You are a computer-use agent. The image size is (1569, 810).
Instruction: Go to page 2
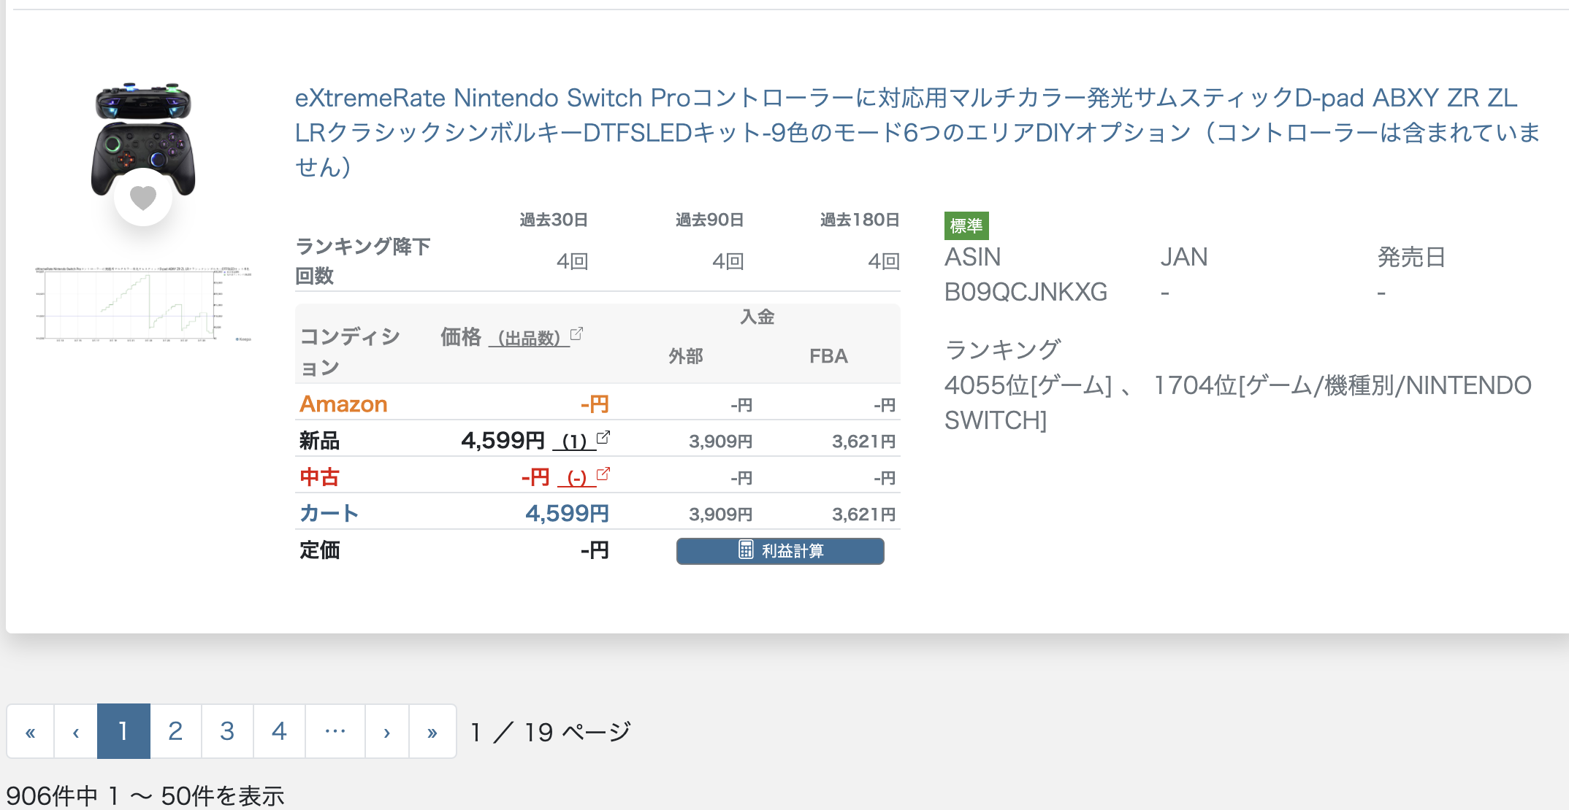(x=175, y=732)
